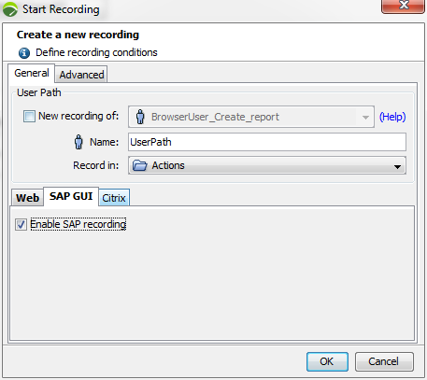Open the Record in Actions dropdown arrow
The width and height of the screenshot is (427, 380).
tap(397, 166)
